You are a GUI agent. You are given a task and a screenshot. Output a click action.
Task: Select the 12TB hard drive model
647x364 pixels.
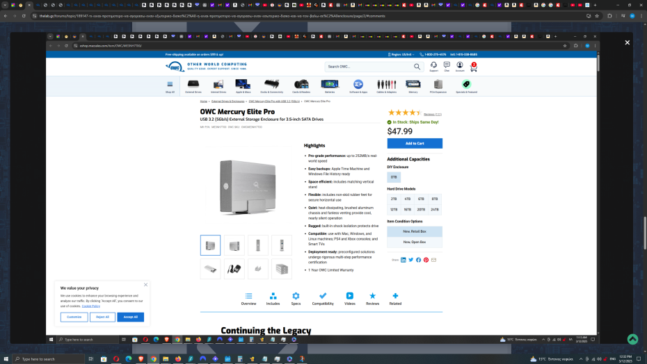[394, 209]
